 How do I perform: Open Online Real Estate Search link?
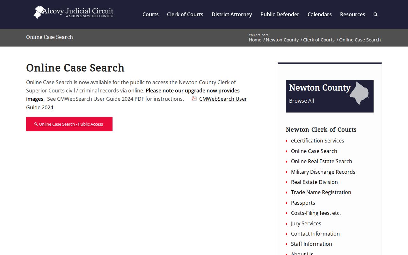[322, 161]
